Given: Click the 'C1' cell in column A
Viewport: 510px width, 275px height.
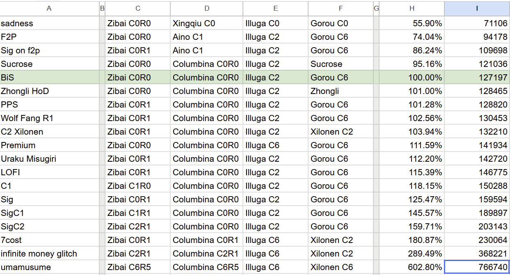Looking at the screenshot, I should (x=49, y=186).
